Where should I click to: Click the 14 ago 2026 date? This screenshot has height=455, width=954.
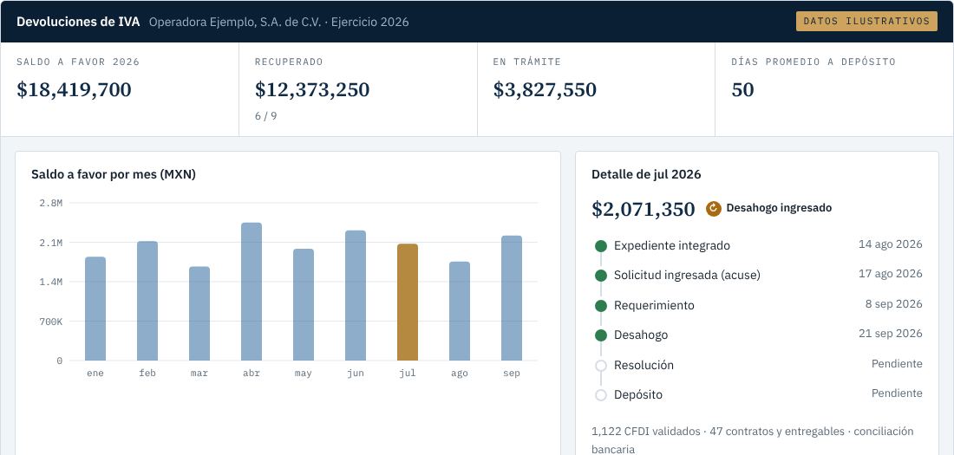(890, 244)
